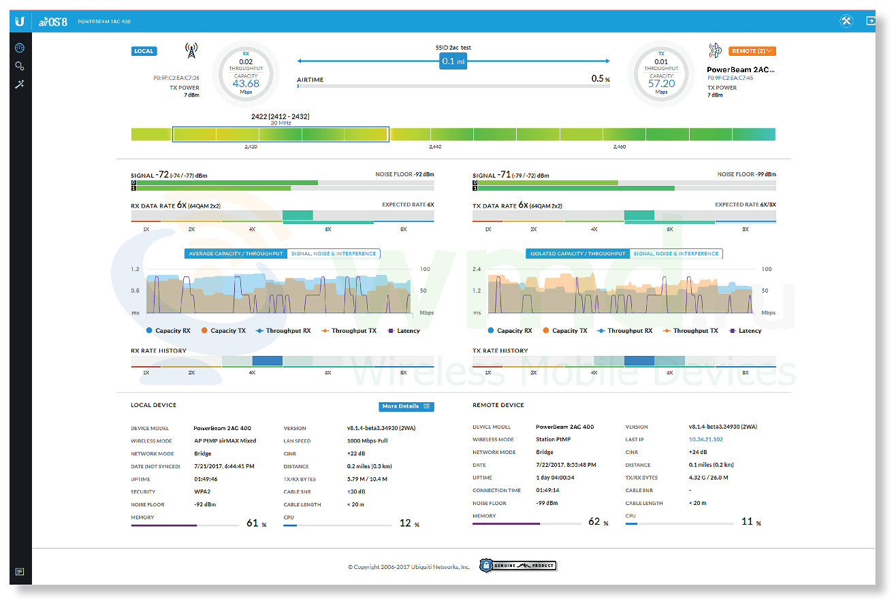Click the remote 4.32 G / 26.0 M value
The height and width of the screenshot is (603, 896).
coord(709,478)
